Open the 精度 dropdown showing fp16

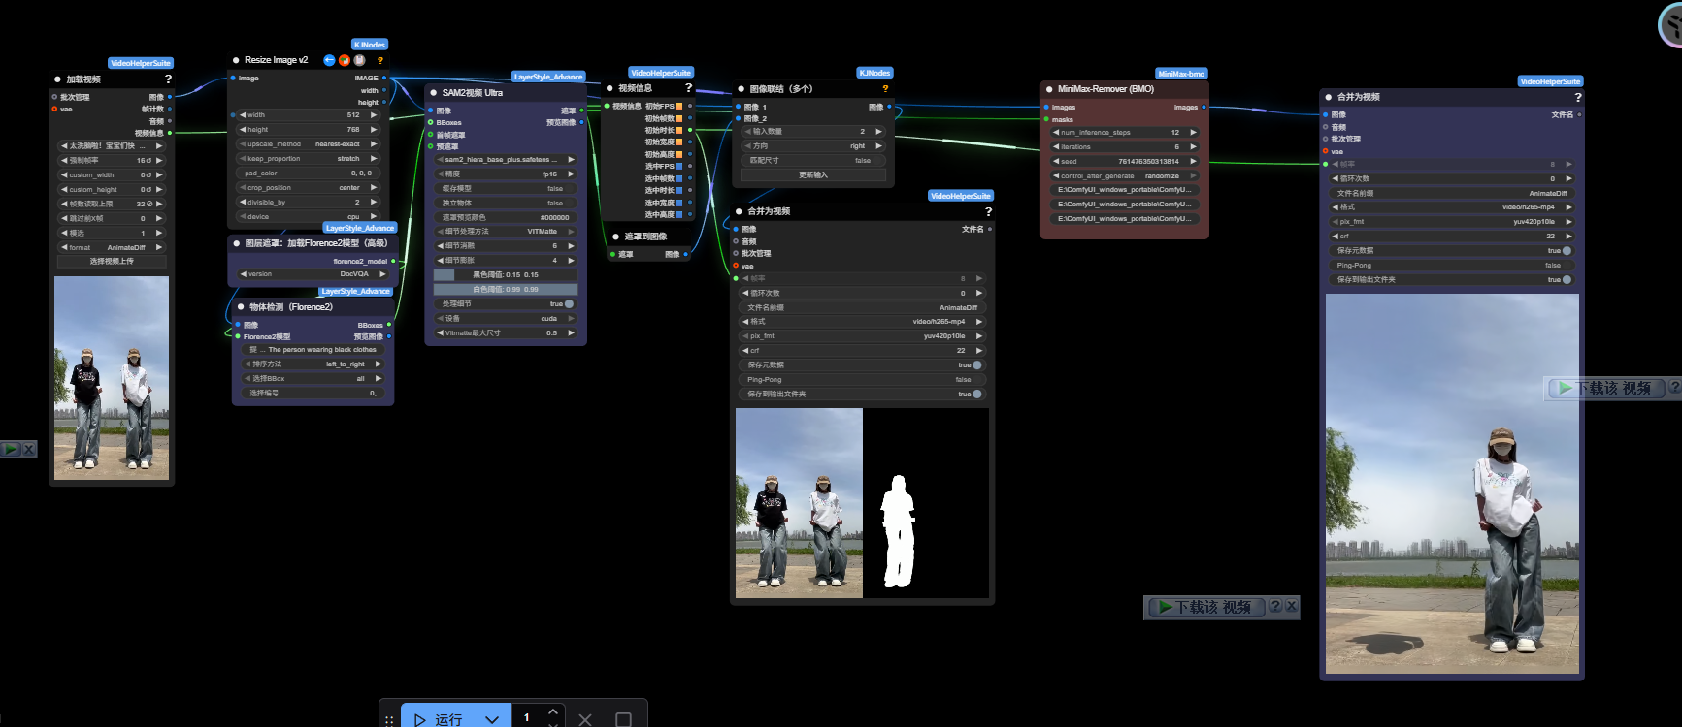click(x=506, y=174)
